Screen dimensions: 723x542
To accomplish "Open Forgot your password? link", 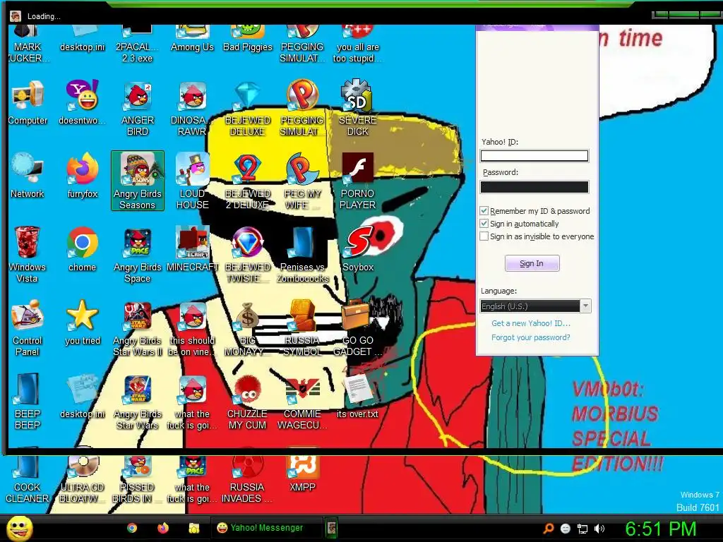I will point(531,337).
